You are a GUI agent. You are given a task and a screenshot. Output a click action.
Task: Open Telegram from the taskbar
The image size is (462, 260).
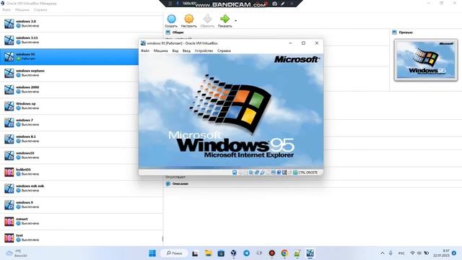247,253
